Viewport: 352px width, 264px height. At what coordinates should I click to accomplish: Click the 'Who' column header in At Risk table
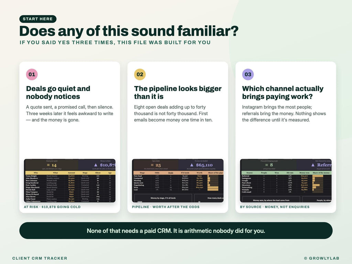coord(36,173)
